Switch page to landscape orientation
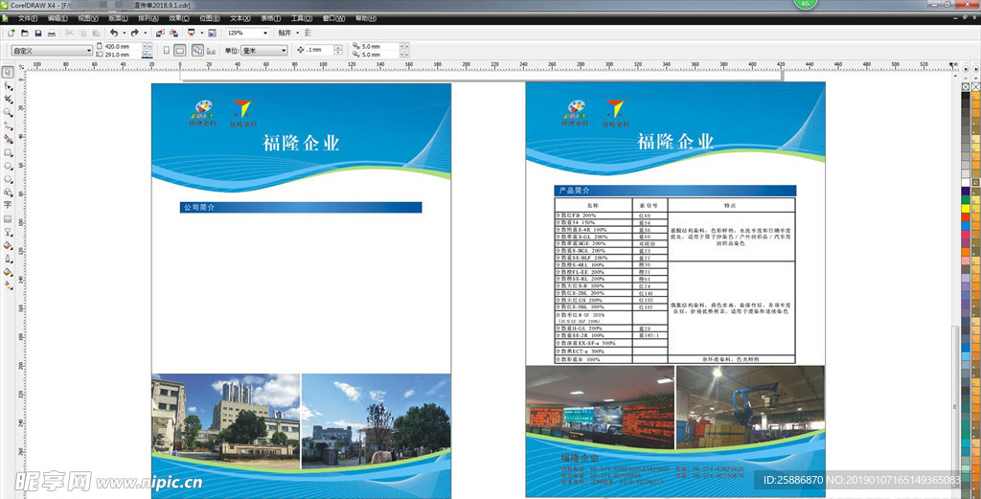Image resolution: width=981 pixels, height=499 pixels. [x=179, y=50]
